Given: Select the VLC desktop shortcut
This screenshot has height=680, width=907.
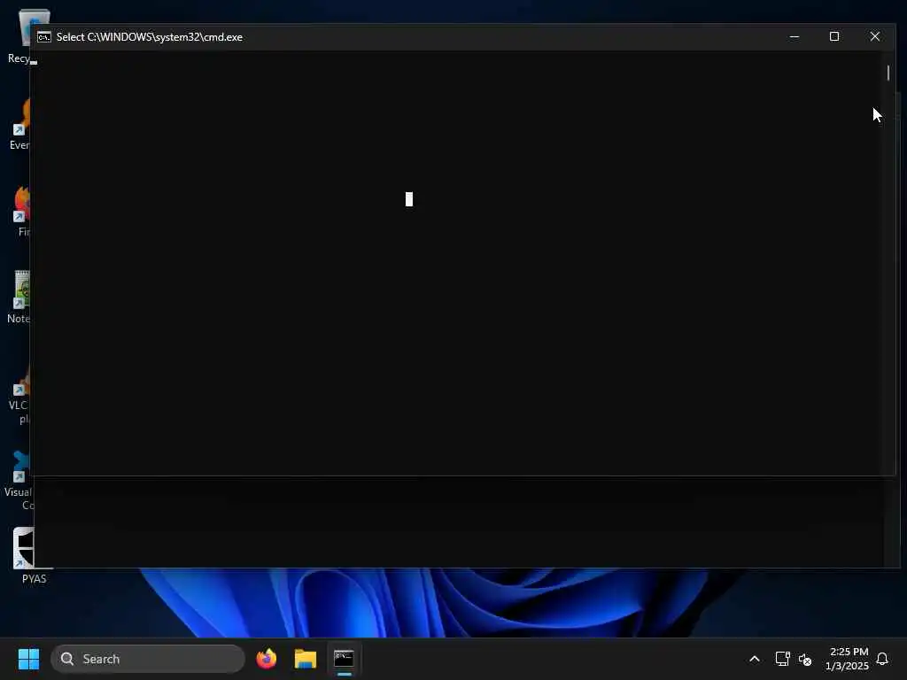Looking at the screenshot, I should pyautogui.click(x=19, y=396).
